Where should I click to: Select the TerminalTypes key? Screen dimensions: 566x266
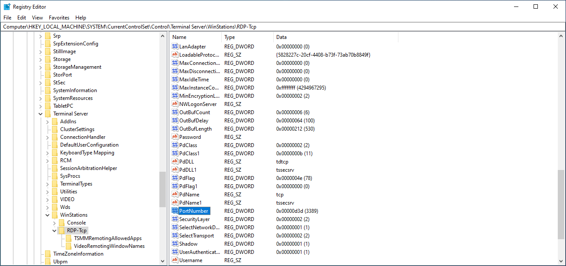click(x=76, y=184)
